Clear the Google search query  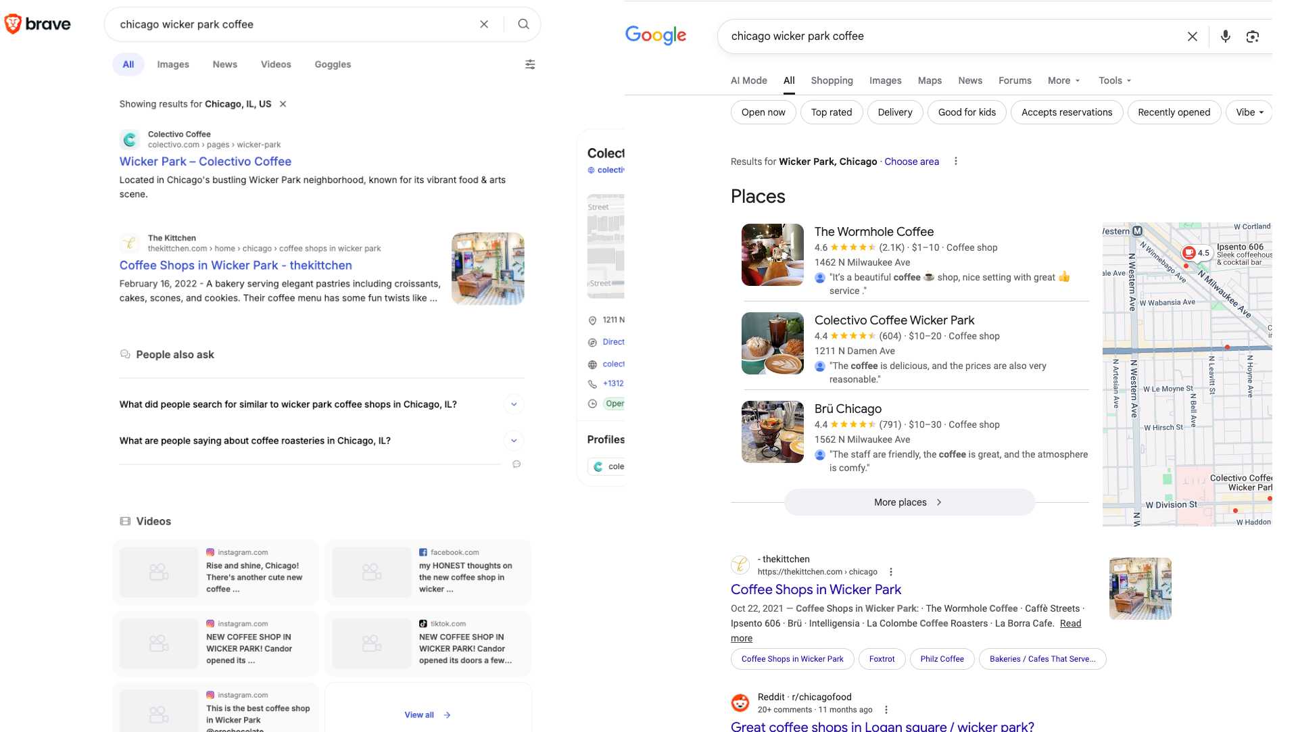[1193, 36]
